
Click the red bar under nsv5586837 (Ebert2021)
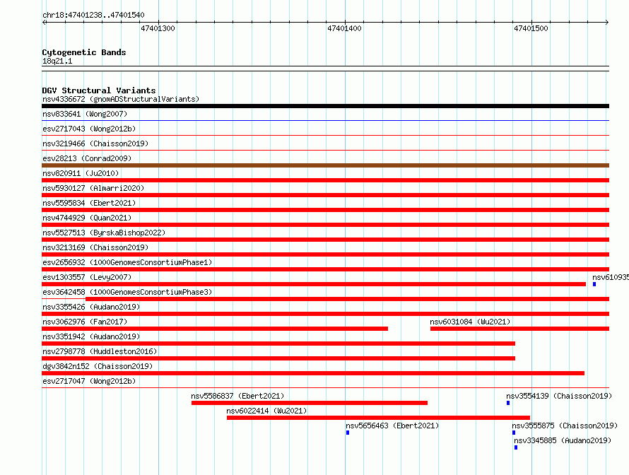(x=310, y=403)
